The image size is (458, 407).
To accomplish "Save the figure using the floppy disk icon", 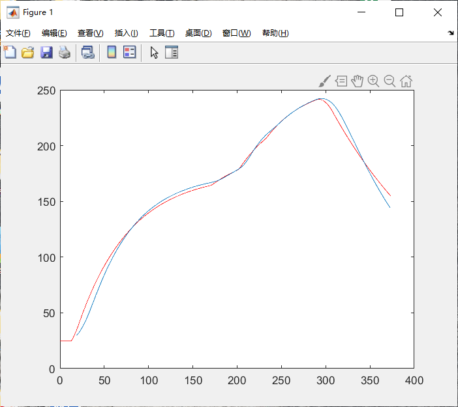I will [46, 53].
